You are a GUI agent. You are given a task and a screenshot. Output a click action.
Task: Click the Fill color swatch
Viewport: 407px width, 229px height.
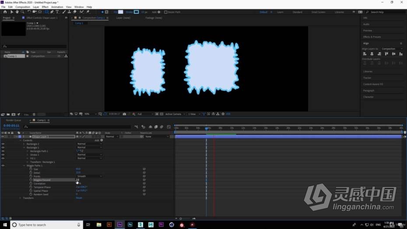[121, 12]
